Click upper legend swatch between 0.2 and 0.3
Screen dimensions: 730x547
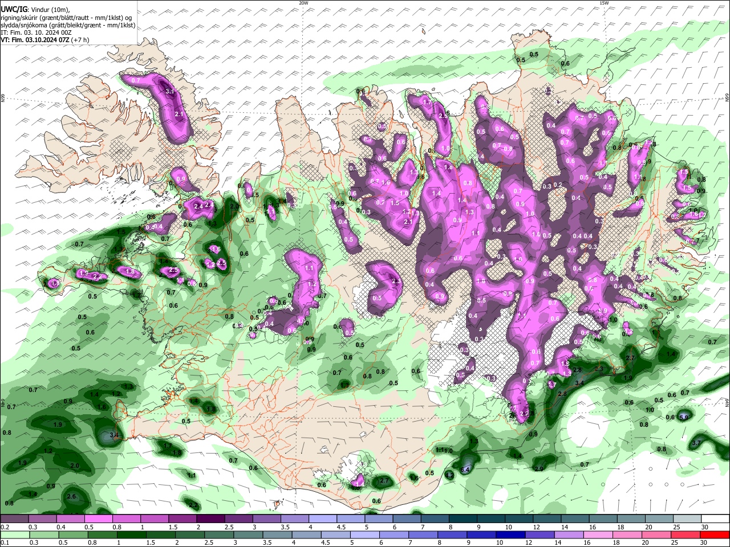(14, 519)
